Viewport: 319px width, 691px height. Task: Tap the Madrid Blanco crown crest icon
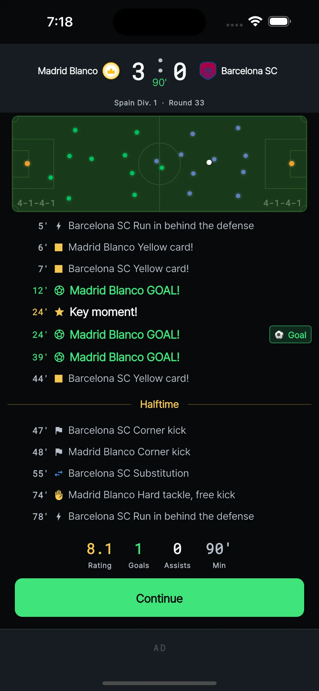111,71
